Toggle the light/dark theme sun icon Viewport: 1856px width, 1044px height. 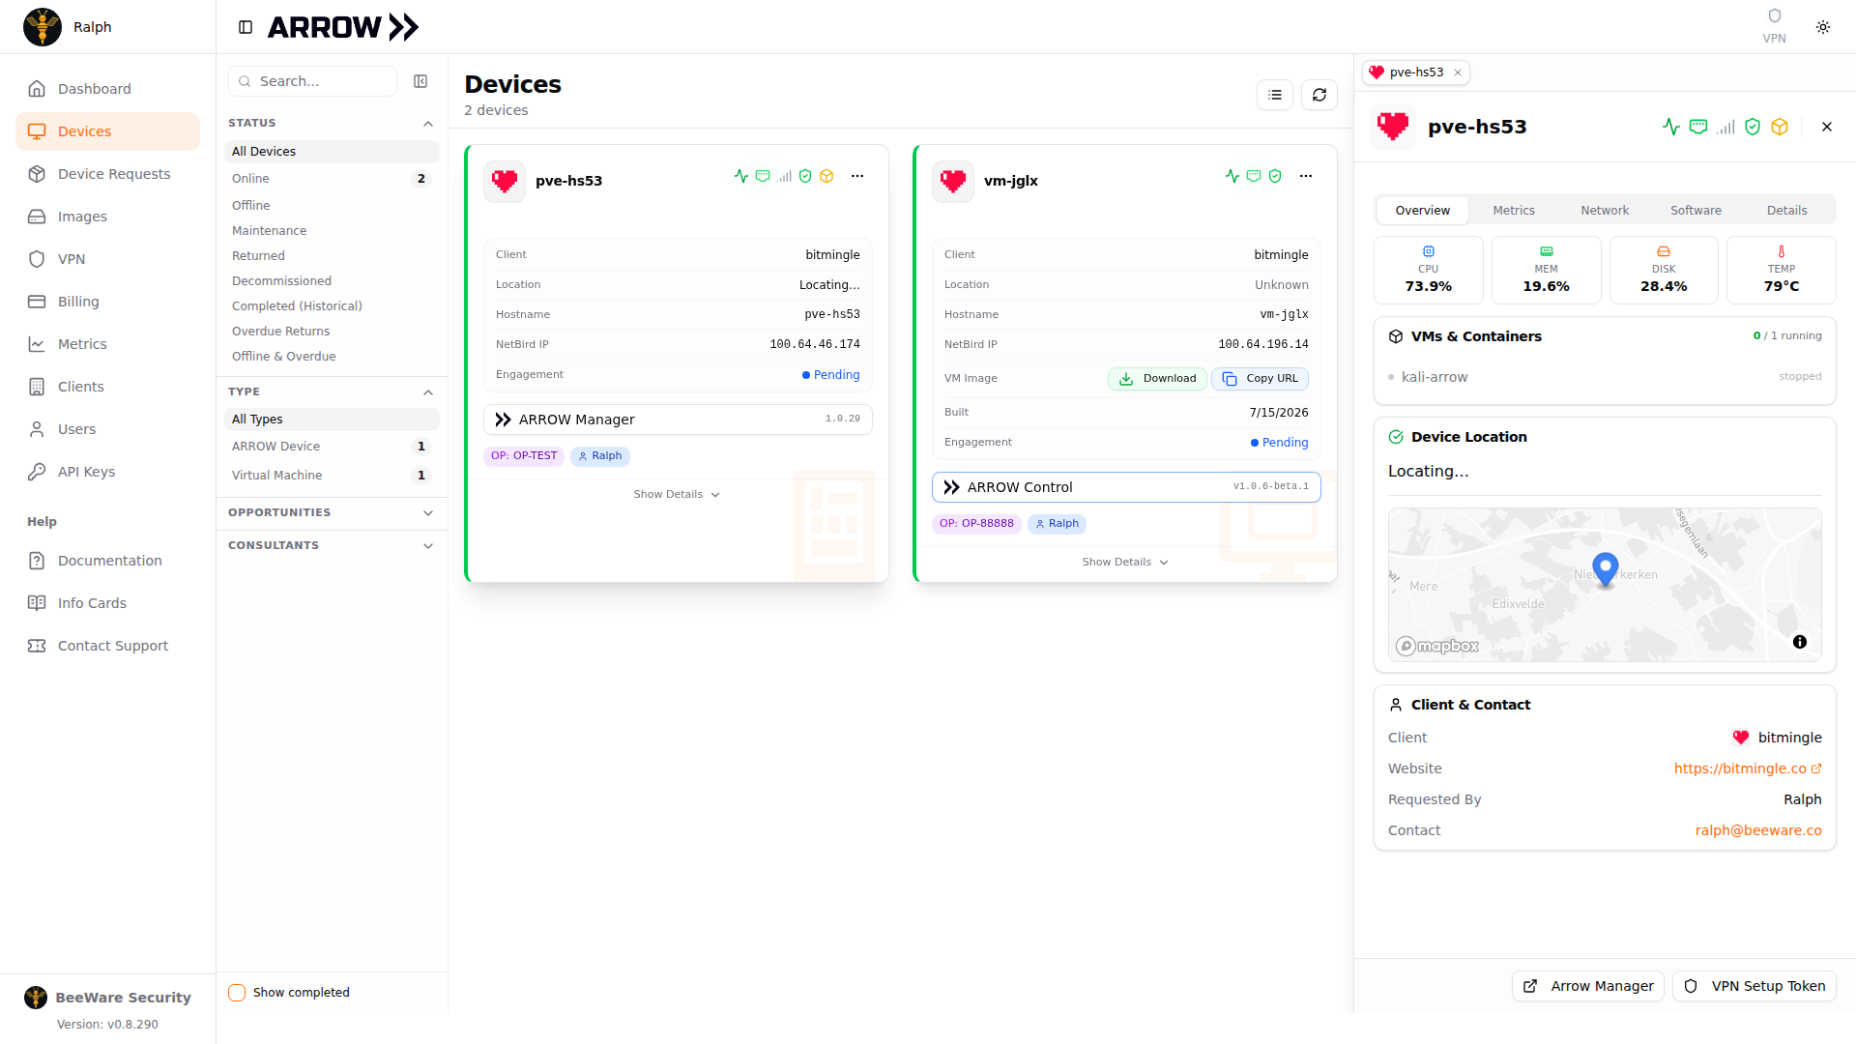point(1823,27)
